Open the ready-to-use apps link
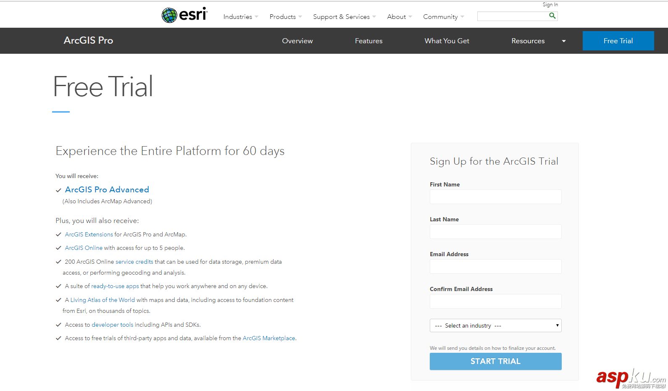 pyautogui.click(x=115, y=286)
